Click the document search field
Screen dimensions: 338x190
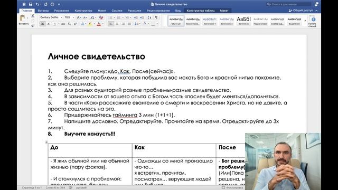[289, 4]
